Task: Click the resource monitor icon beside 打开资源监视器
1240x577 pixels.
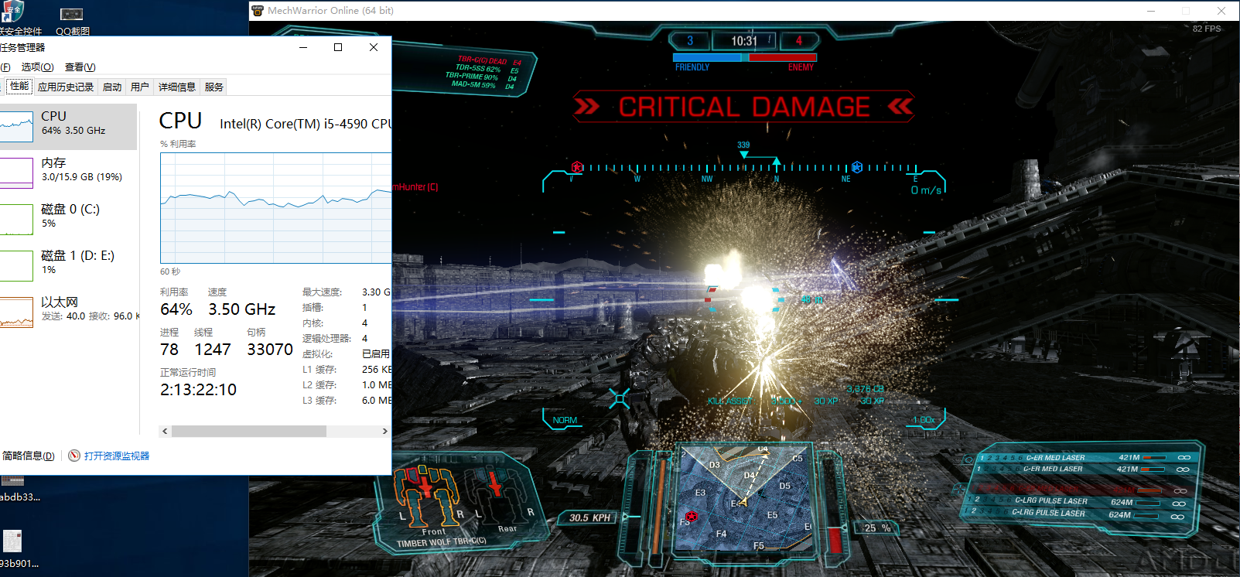Action: click(x=74, y=456)
